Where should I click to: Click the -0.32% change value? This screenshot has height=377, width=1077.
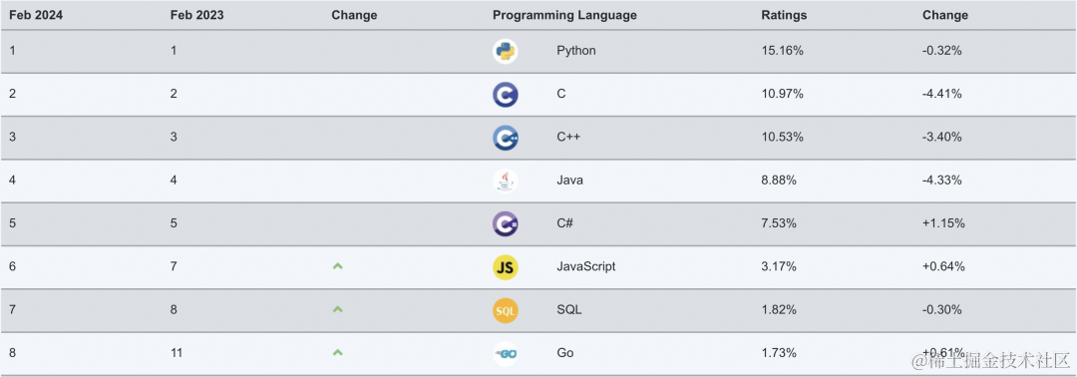pyautogui.click(x=942, y=51)
